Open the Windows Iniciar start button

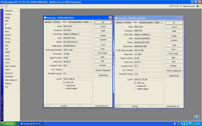(x=9, y=124)
